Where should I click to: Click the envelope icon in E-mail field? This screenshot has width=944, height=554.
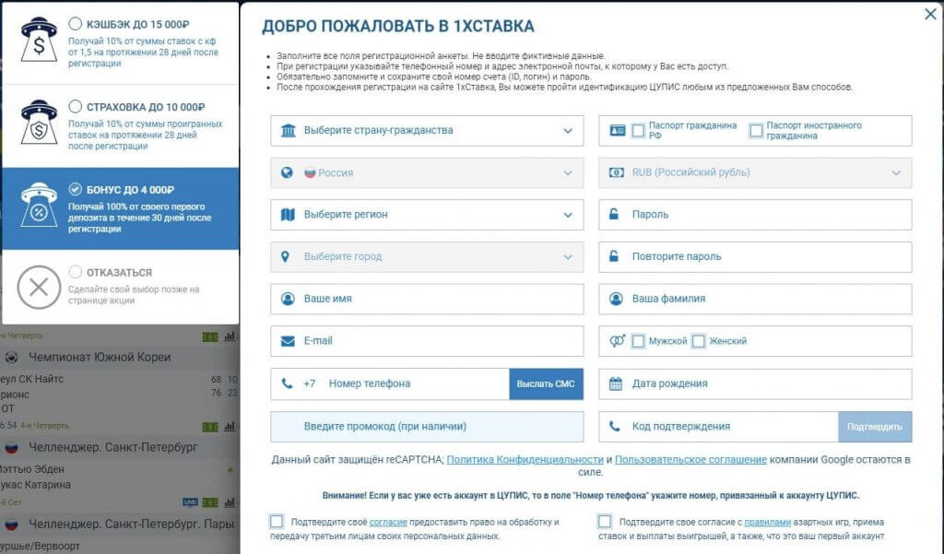[288, 341]
